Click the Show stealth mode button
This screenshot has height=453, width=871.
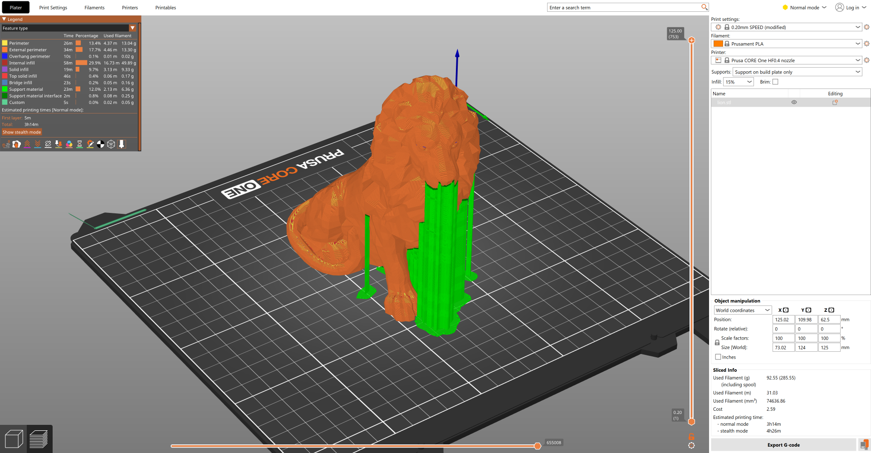point(22,133)
